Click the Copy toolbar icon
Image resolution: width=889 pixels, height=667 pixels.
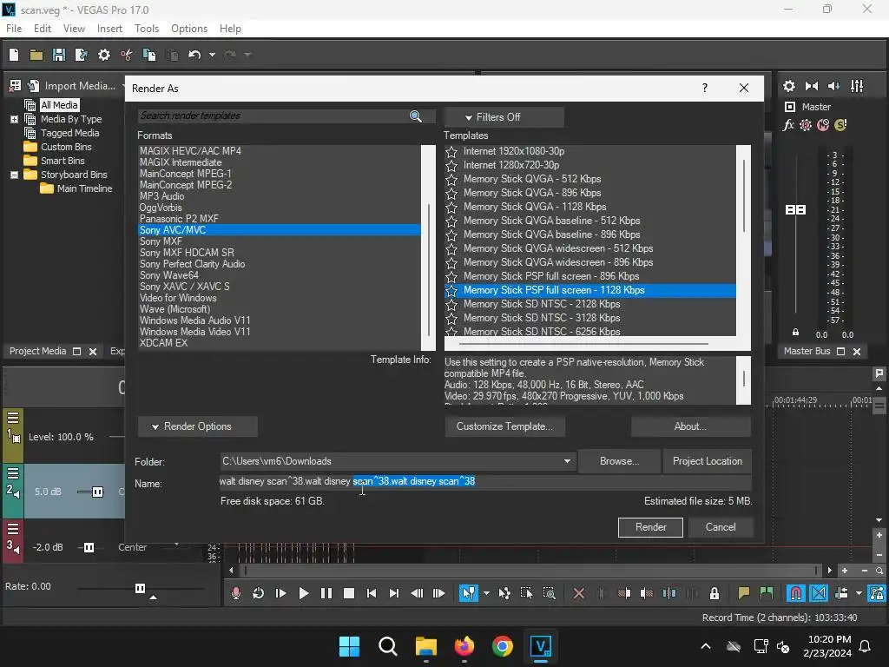149,55
